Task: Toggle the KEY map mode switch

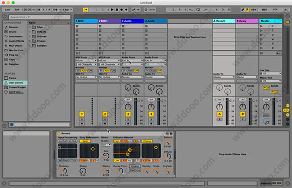Action: coord(254,10)
